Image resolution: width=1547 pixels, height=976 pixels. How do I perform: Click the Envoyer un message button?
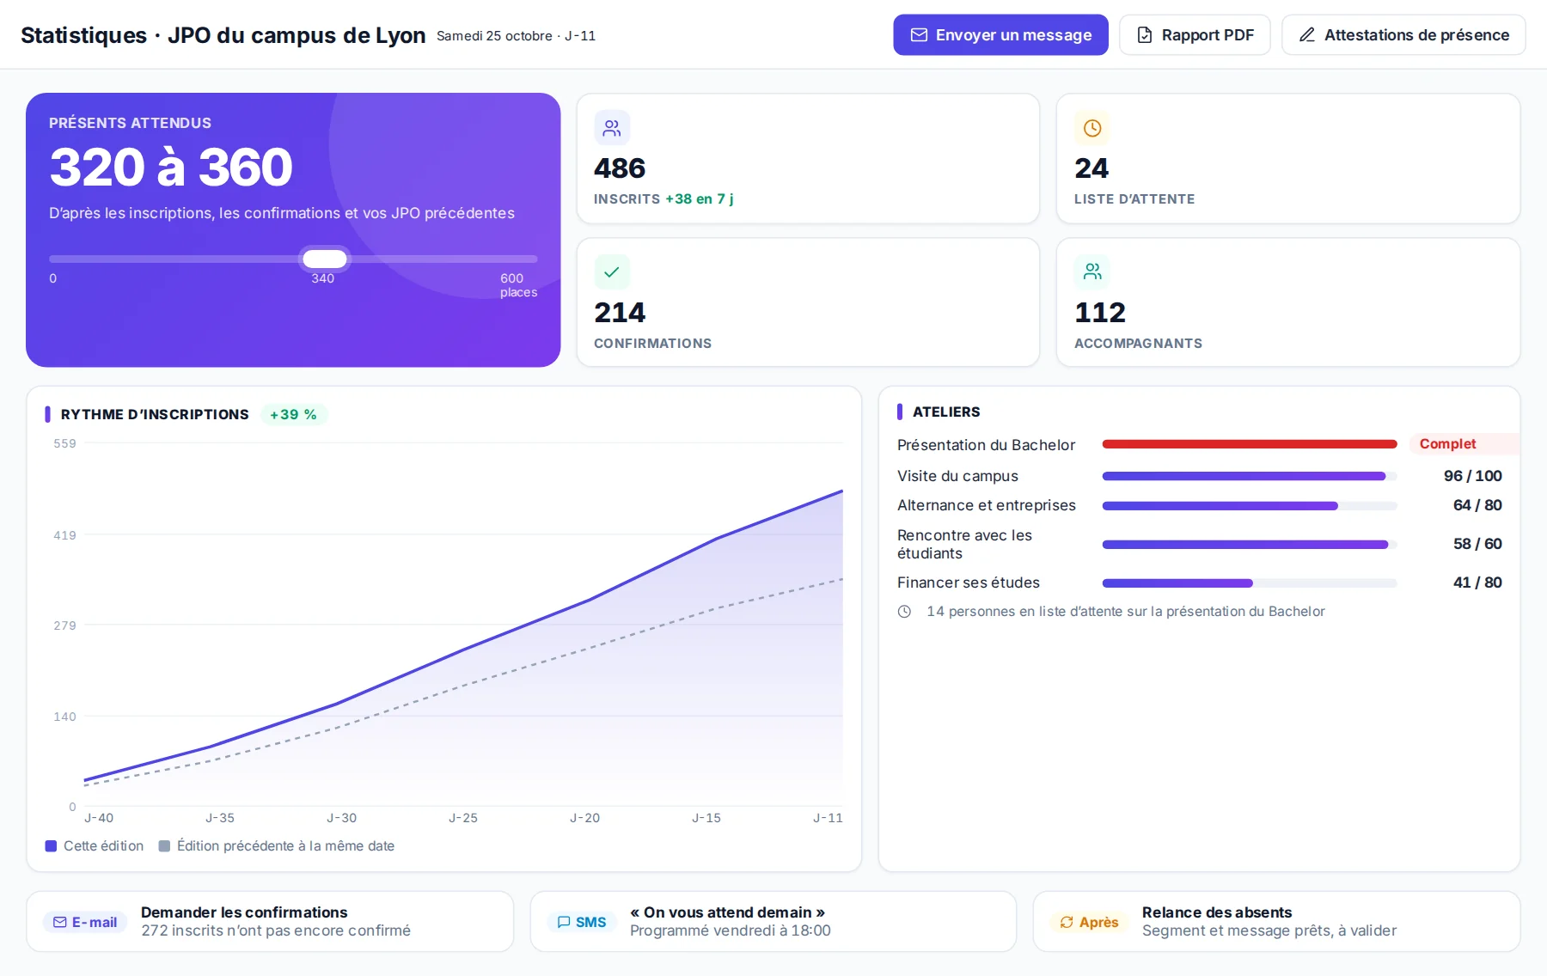pyautogui.click(x=1000, y=35)
